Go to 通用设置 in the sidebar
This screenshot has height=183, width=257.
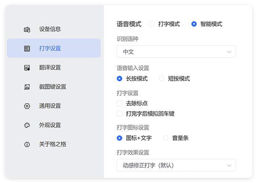(50, 106)
